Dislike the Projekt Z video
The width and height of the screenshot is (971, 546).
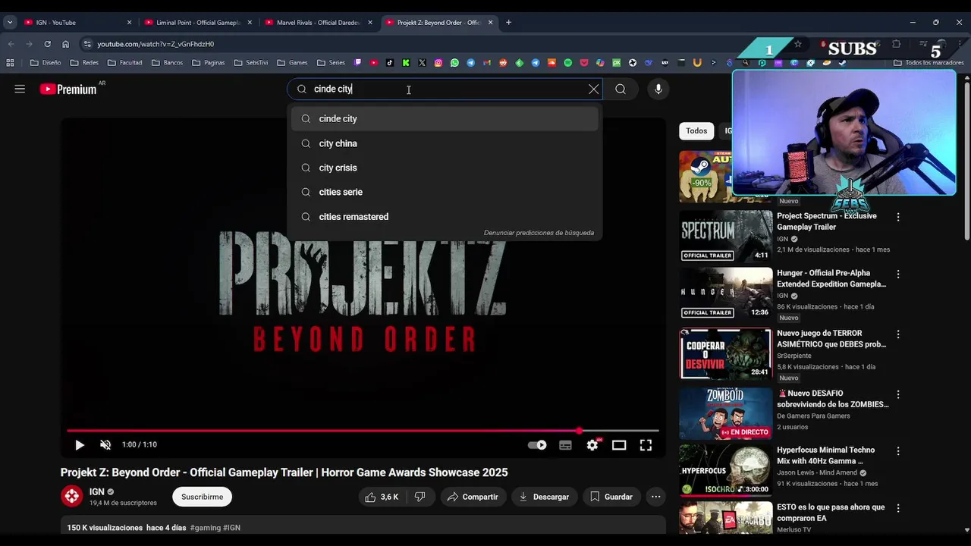pos(420,497)
